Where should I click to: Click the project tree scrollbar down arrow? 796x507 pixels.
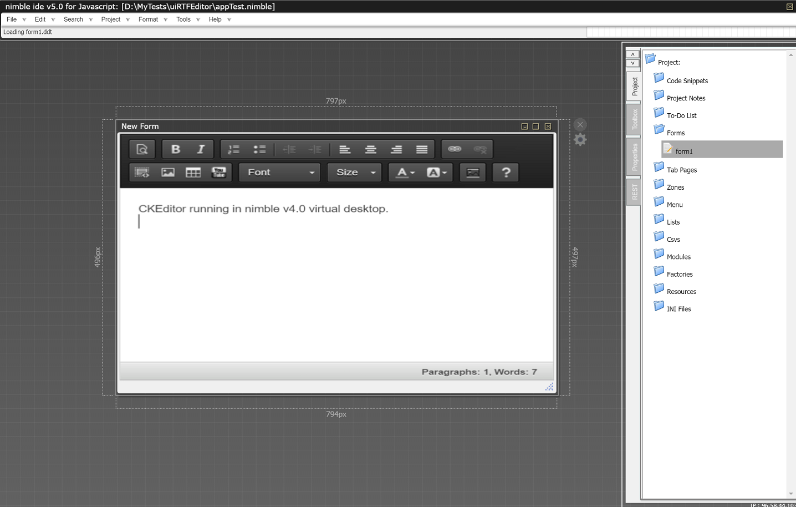[791, 494]
